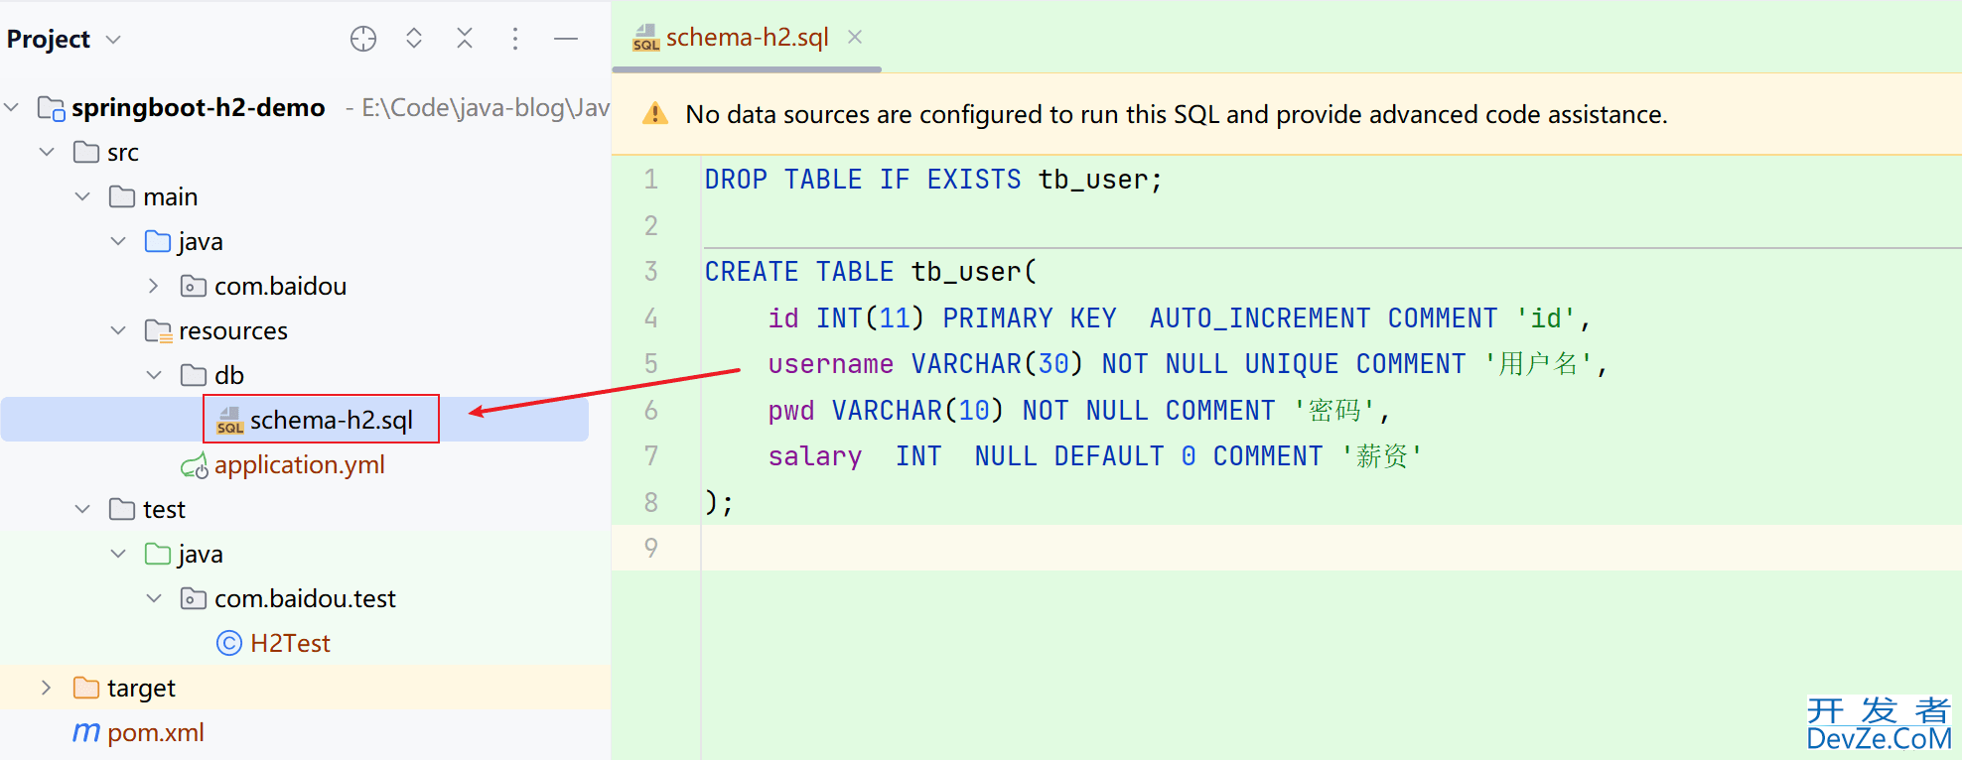This screenshot has width=1962, height=760.
Task: Switch to the schema-h2.sql tab
Action: tap(747, 37)
